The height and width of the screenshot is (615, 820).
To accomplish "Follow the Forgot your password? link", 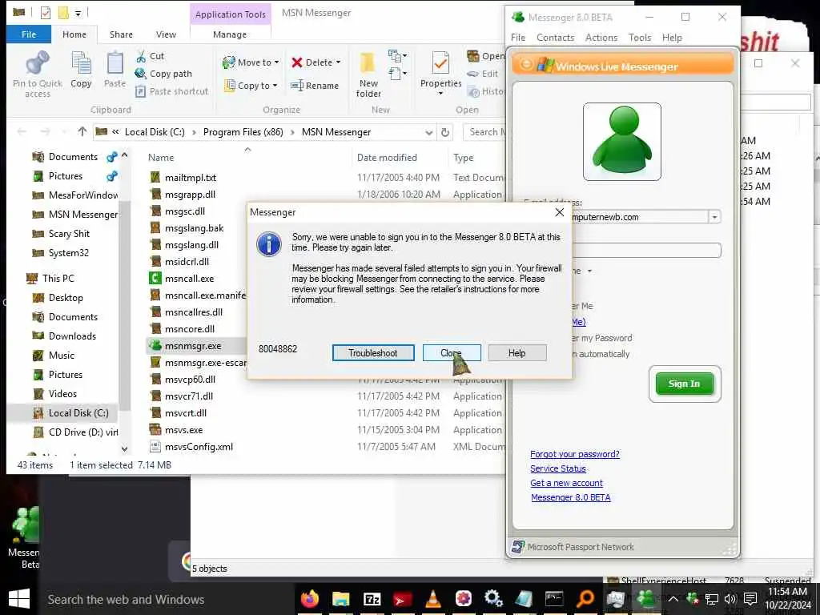I will click(x=575, y=454).
